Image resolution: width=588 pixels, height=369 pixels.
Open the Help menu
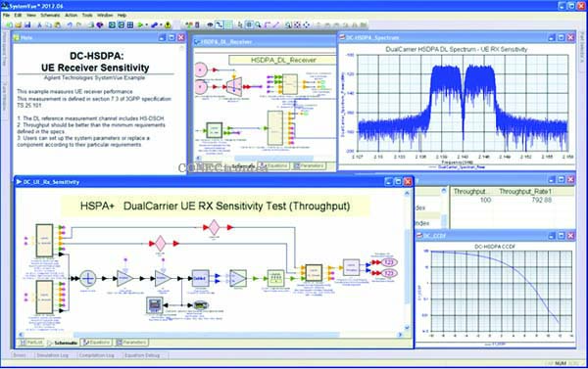pyautogui.click(x=122, y=16)
